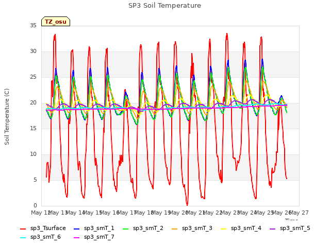Image resolution: width=330 pixels, height=247 pixels.
Task: Click the yellow sp3_smT_4 legend swatch
Action: 224,228
